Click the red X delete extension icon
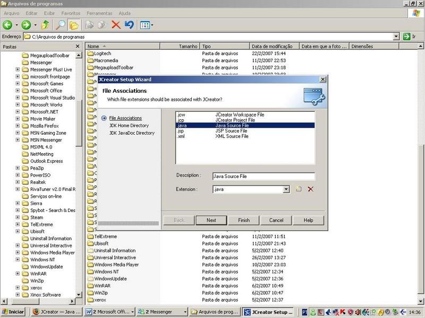The width and height of the screenshot is (425, 318). tap(311, 189)
